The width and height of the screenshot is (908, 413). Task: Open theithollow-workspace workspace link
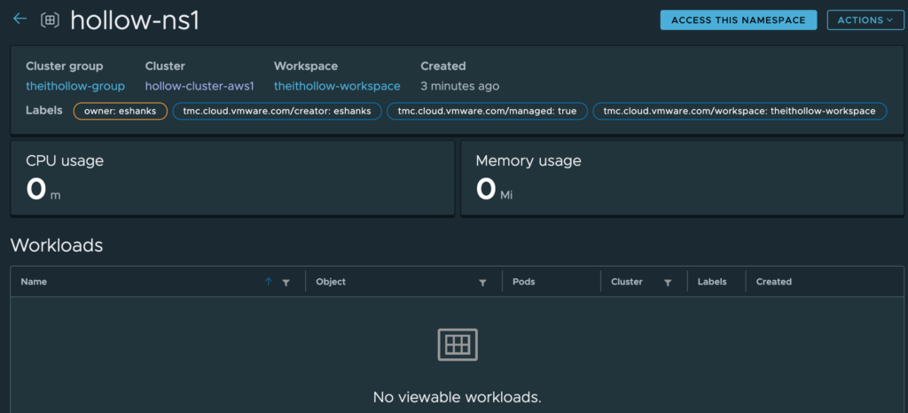tap(337, 86)
